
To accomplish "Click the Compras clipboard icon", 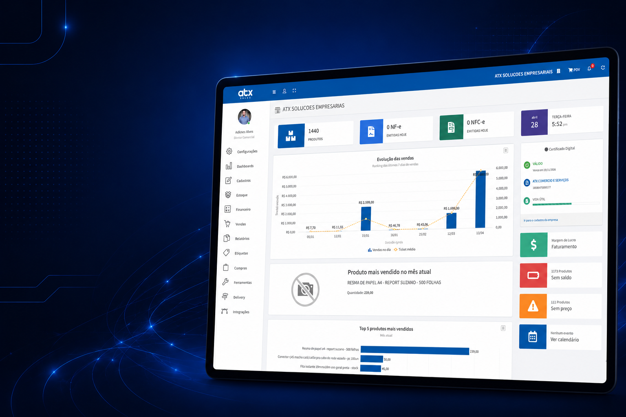I will 226,268.
